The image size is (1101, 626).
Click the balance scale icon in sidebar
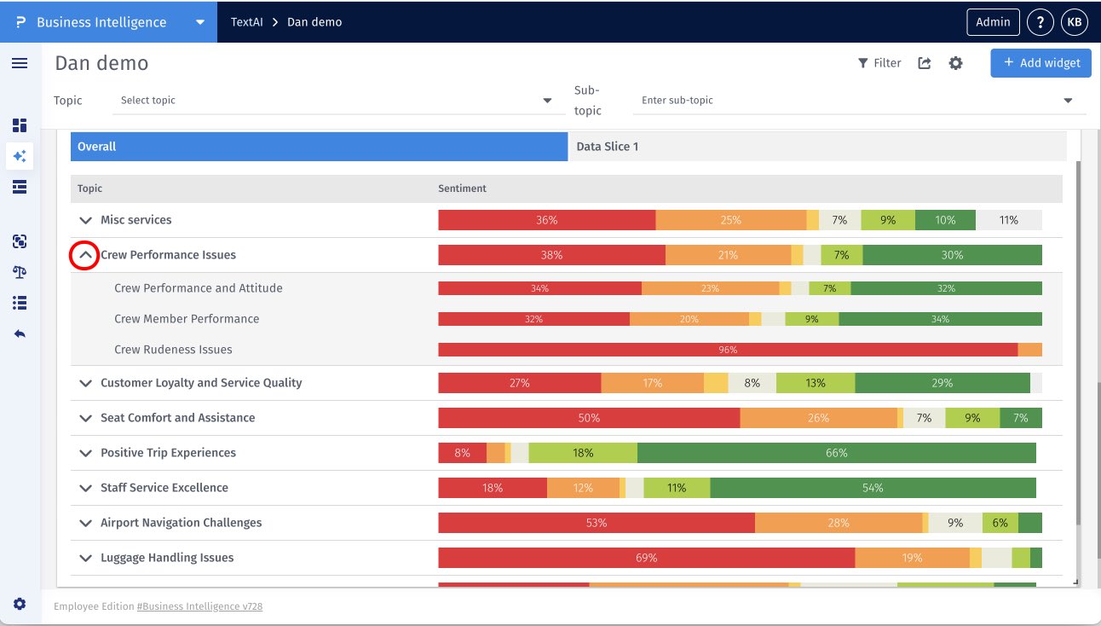[x=20, y=272]
